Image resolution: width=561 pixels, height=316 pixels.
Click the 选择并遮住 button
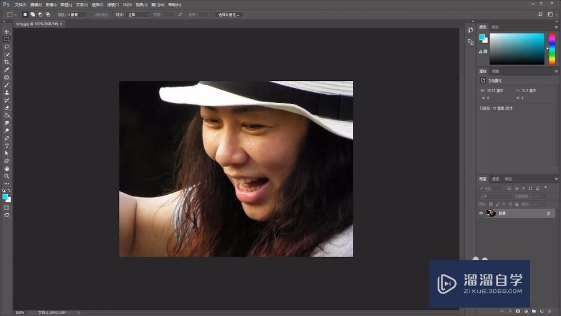point(229,14)
